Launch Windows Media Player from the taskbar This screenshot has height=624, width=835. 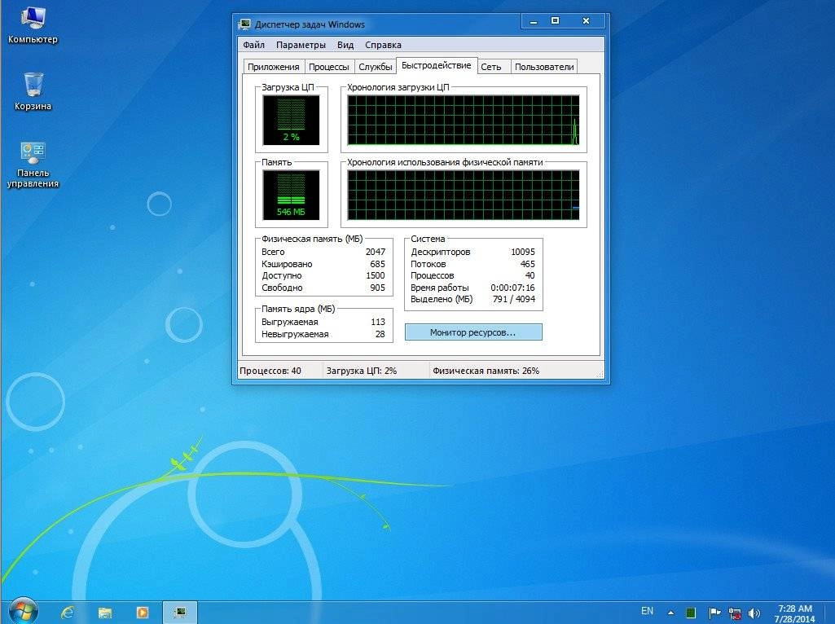143,613
